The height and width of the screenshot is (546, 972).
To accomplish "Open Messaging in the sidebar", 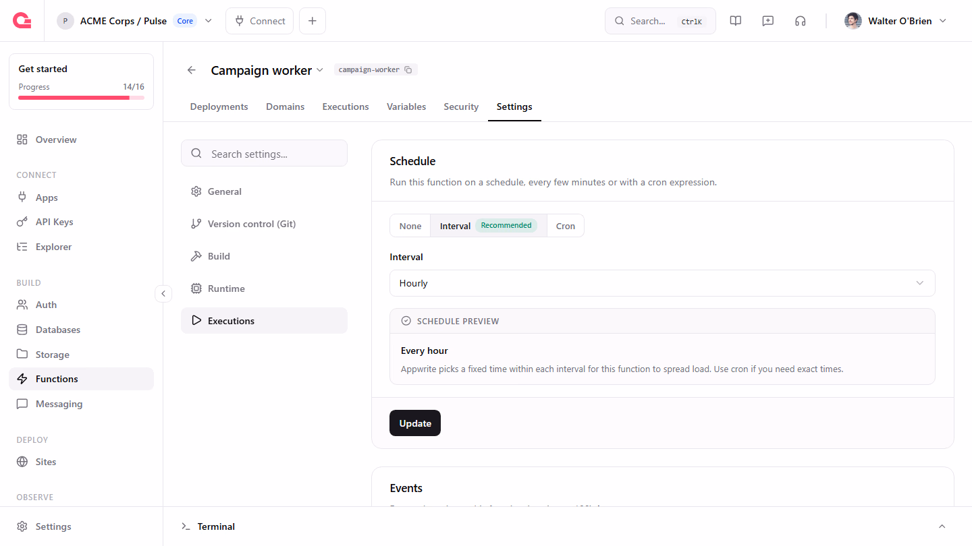I will (81, 404).
